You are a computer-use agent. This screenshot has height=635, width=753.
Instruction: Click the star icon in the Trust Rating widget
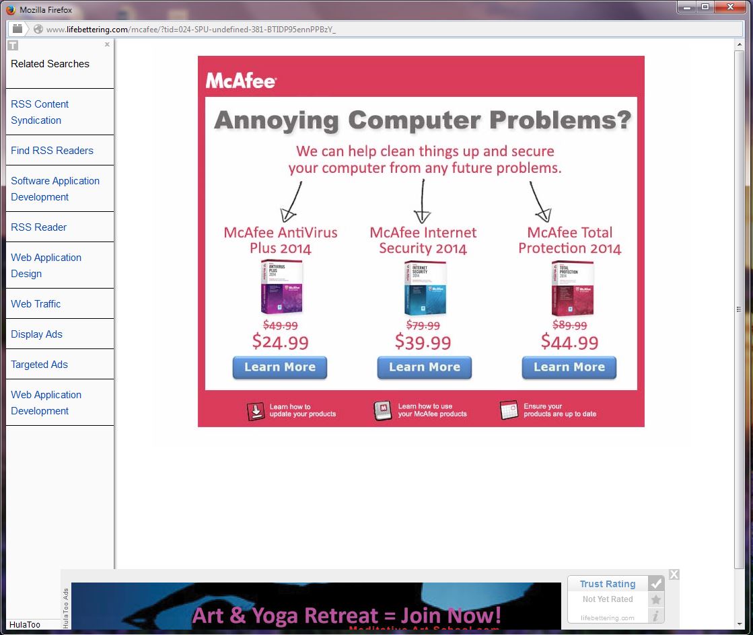point(656,599)
